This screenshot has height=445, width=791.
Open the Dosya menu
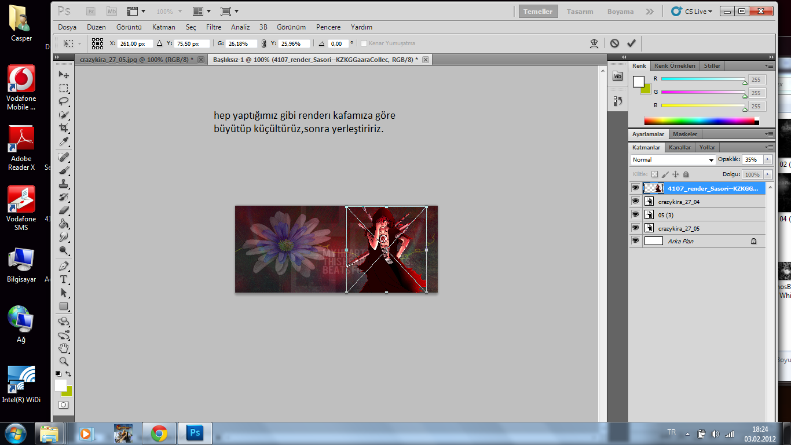pyautogui.click(x=67, y=27)
